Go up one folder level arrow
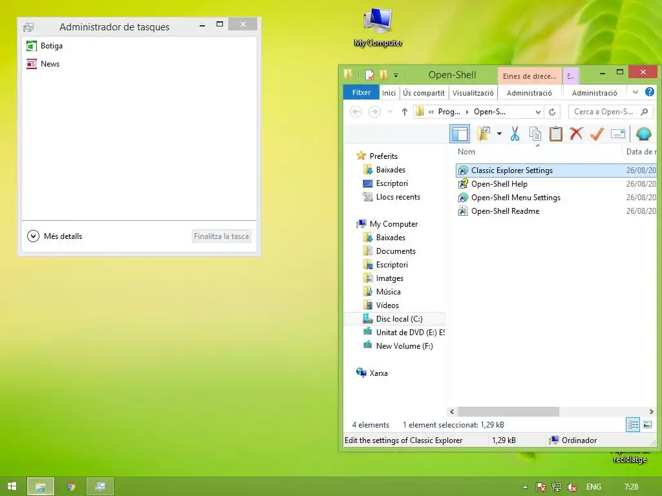The height and width of the screenshot is (496, 662). click(405, 112)
